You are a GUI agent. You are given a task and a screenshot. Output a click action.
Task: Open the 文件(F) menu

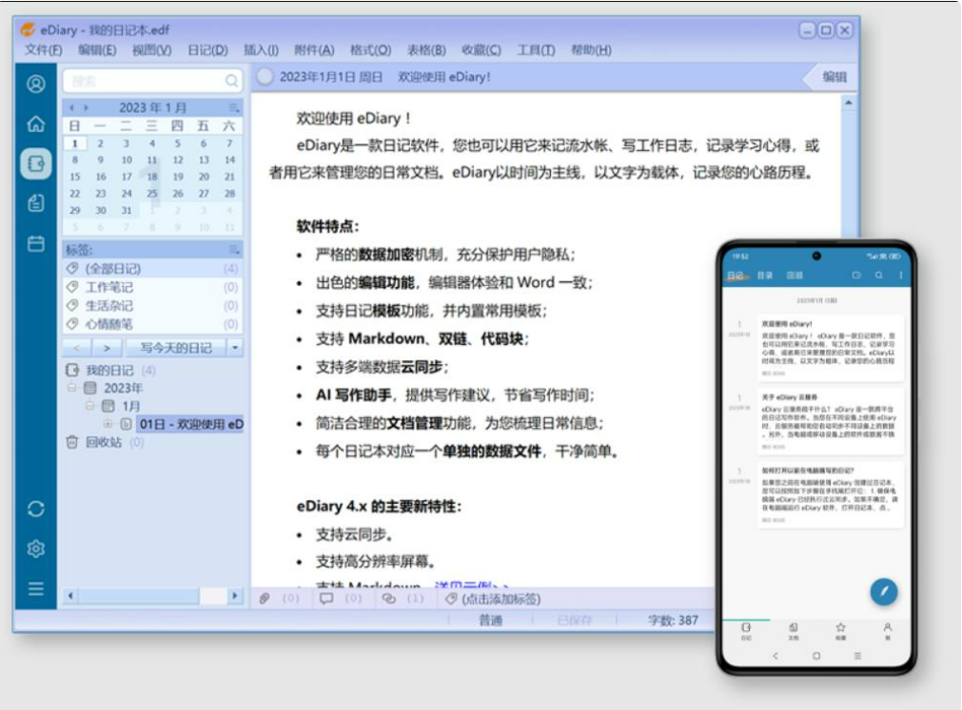click(x=43, y=49)
